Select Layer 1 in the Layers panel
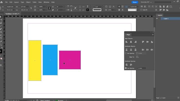The image size is (180, 101). (x=170, y=19)
